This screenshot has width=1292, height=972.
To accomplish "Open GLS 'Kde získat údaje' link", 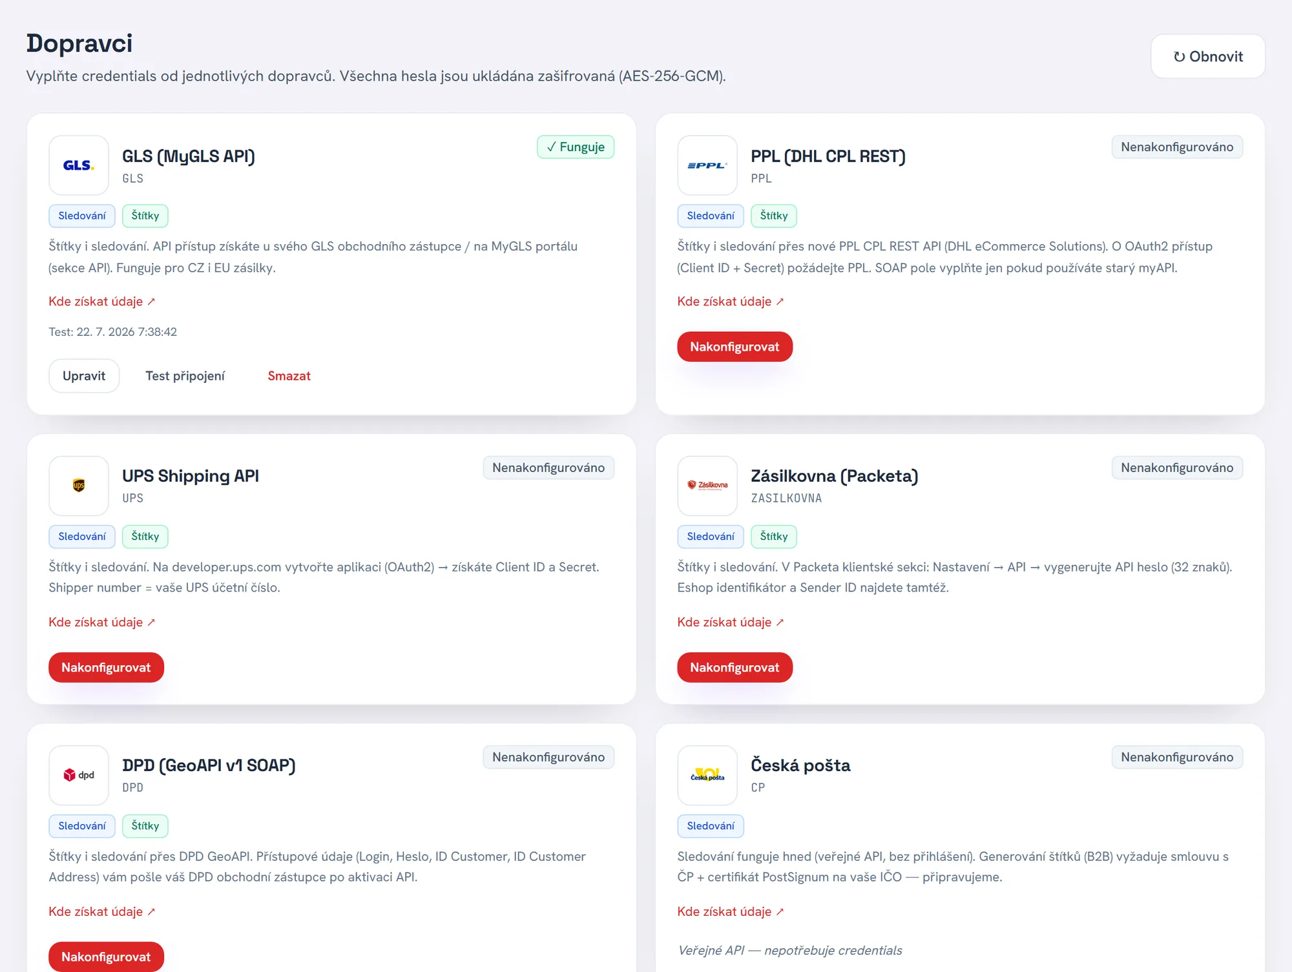I will [x=102, y=302].
